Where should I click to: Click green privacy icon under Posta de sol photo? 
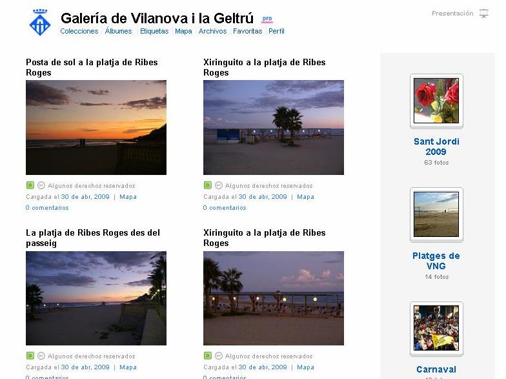coord(30,185)
